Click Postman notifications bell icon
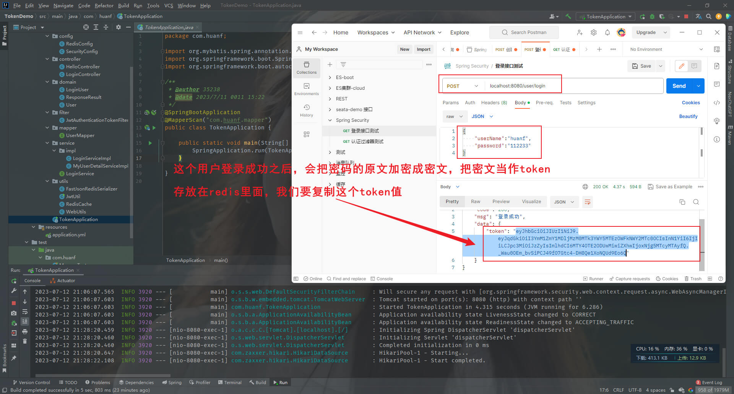 607,32
